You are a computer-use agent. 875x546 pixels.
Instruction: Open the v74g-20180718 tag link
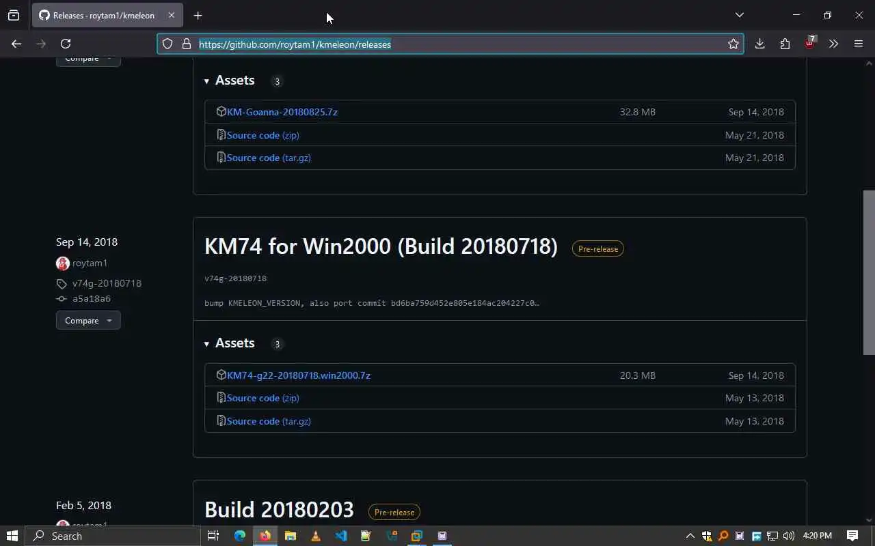107,283
